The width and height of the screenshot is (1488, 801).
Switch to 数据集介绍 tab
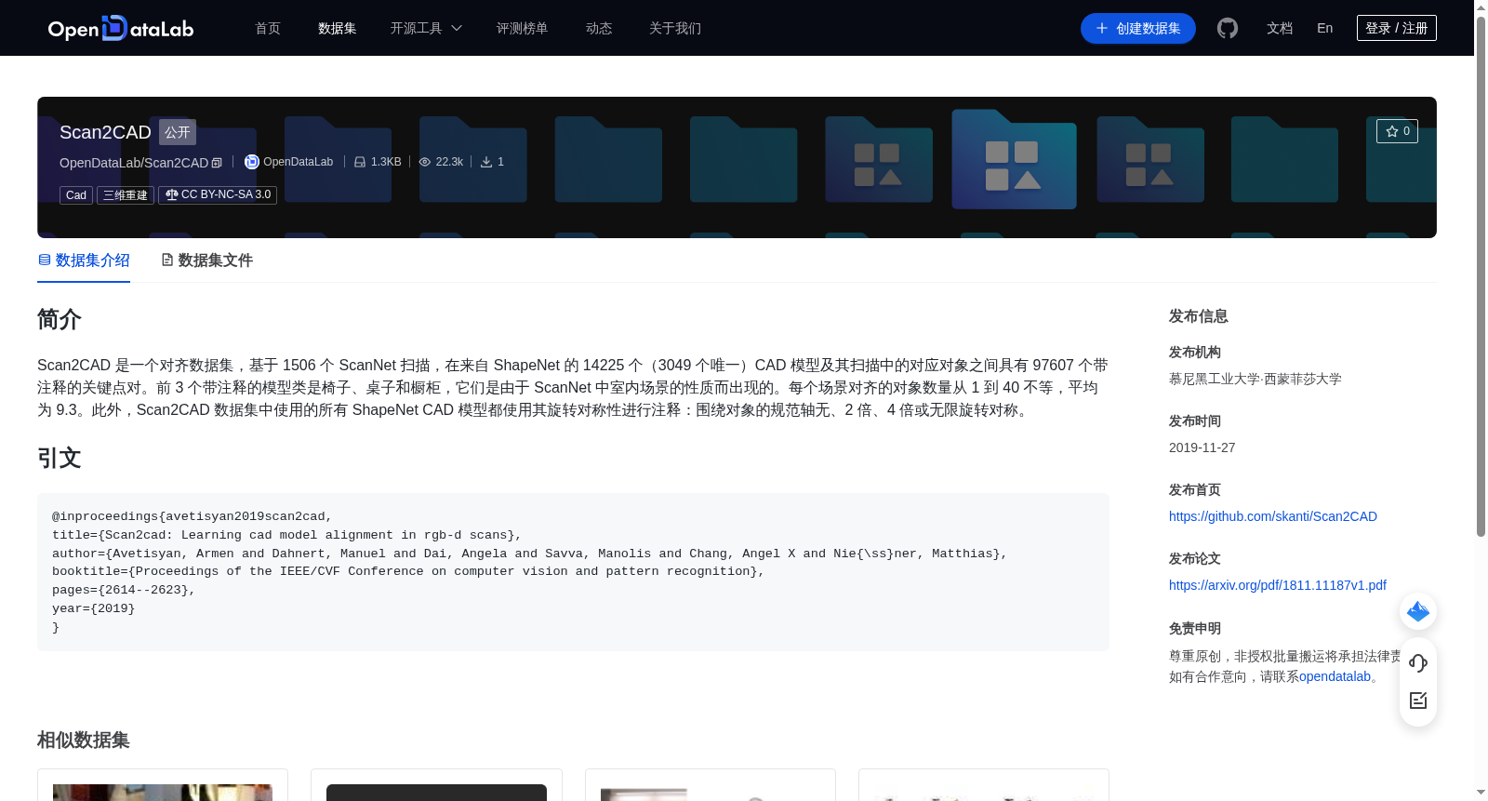[x=84, y=260]
